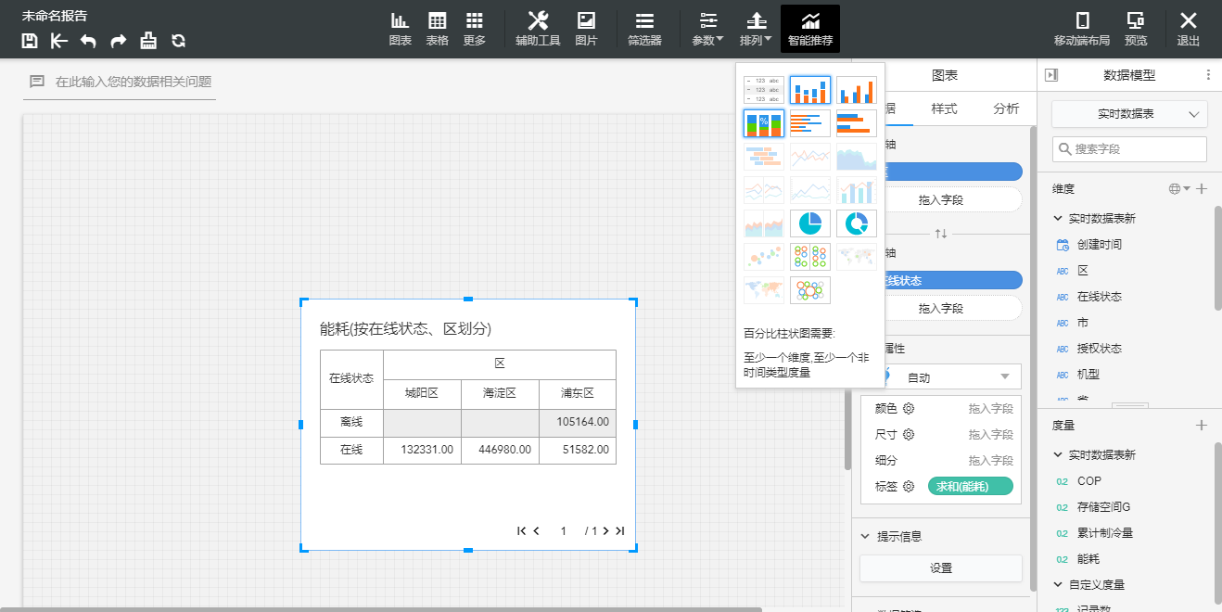Switch to the 样式 style tab
Image resolution: width=1222 pixels, height=612 pixels.
[x=944, y=108]
